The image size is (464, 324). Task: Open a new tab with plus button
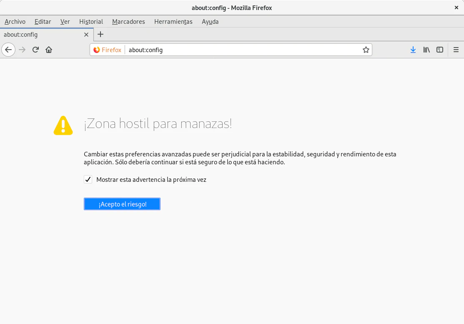pos(100,35)
